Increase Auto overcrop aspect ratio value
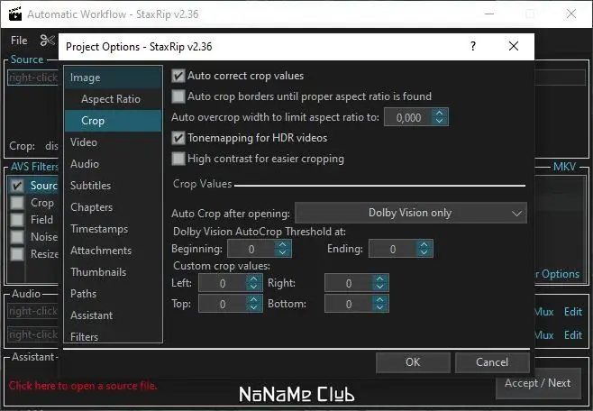Viewport: 593px width, 411px height. (439, 113)
